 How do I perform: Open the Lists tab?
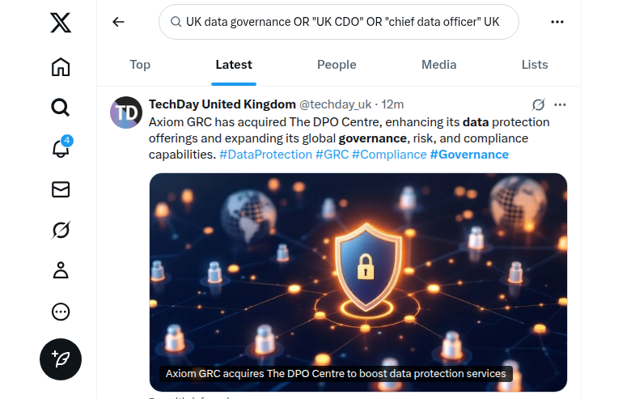coord(535,65)
